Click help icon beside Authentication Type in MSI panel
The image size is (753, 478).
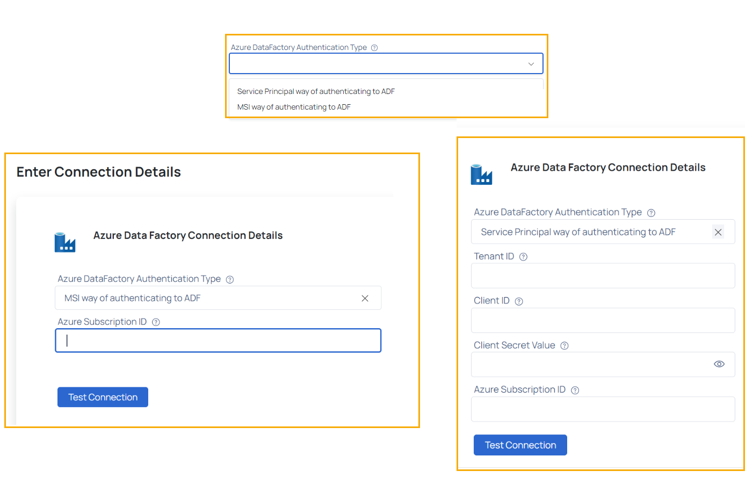coord(230,279)
